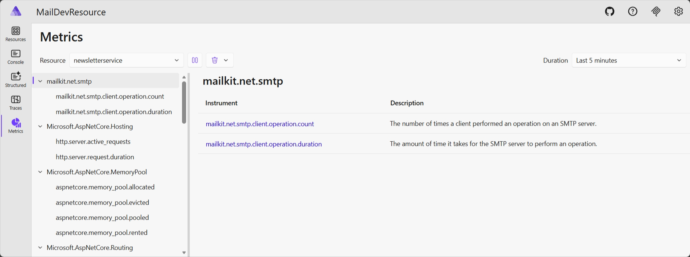Screen dimensions: 690x257
Task: Remove metrics using the trash icon
Action: (x=215, y=60)
